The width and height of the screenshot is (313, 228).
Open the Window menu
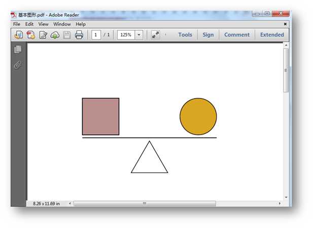pos(62,24)
